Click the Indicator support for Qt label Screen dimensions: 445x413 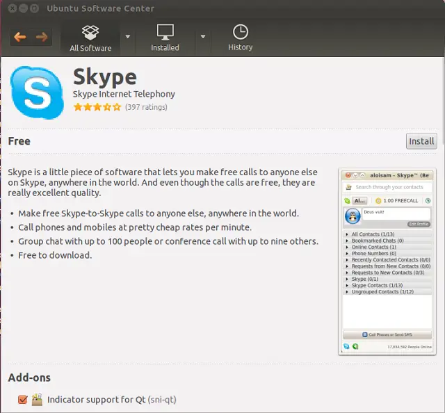[112, 400]
